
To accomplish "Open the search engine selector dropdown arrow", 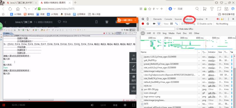I will [x=175, y=9].
